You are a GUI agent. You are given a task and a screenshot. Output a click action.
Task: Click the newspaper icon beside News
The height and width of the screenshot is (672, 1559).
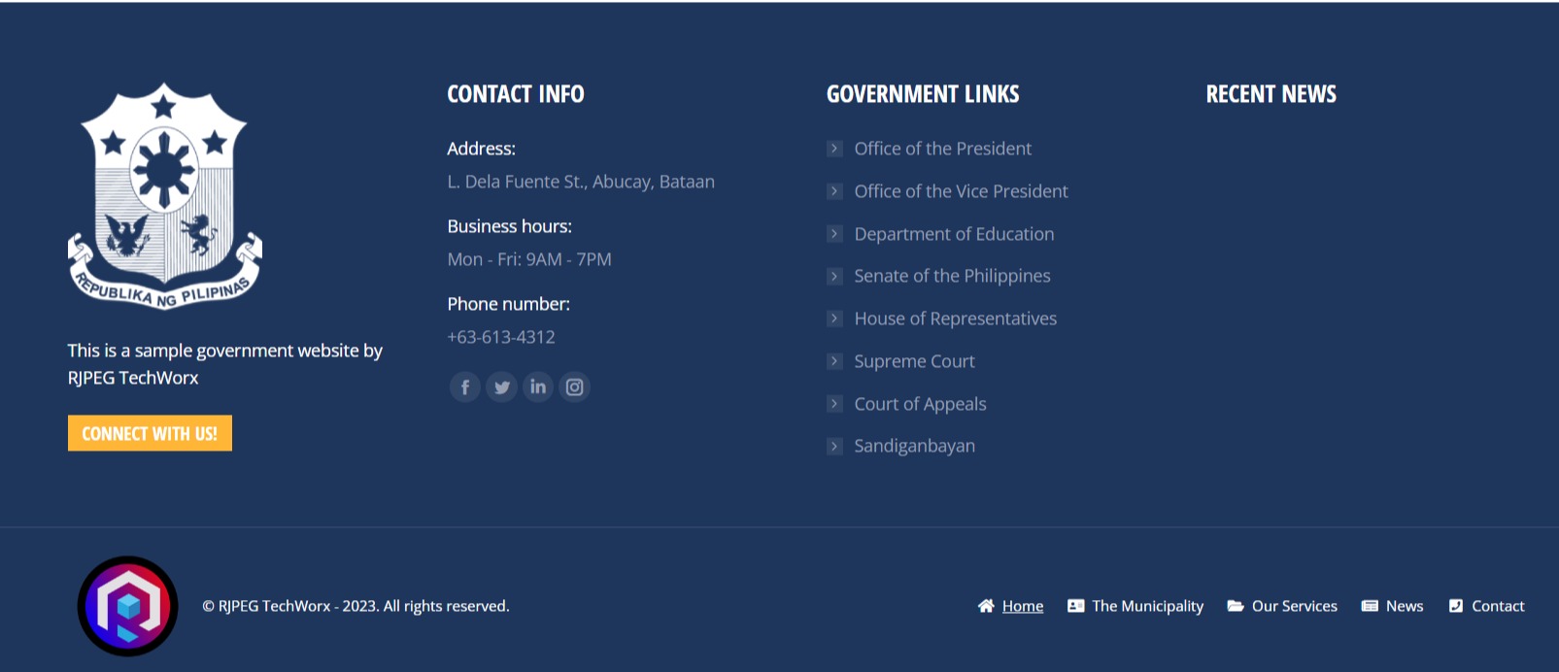click(x=1370, y=606)
